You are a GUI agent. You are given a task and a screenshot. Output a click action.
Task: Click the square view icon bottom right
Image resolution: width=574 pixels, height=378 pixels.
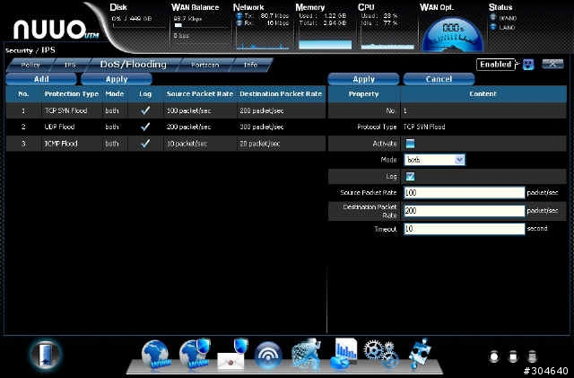click(x=513, y=356)
